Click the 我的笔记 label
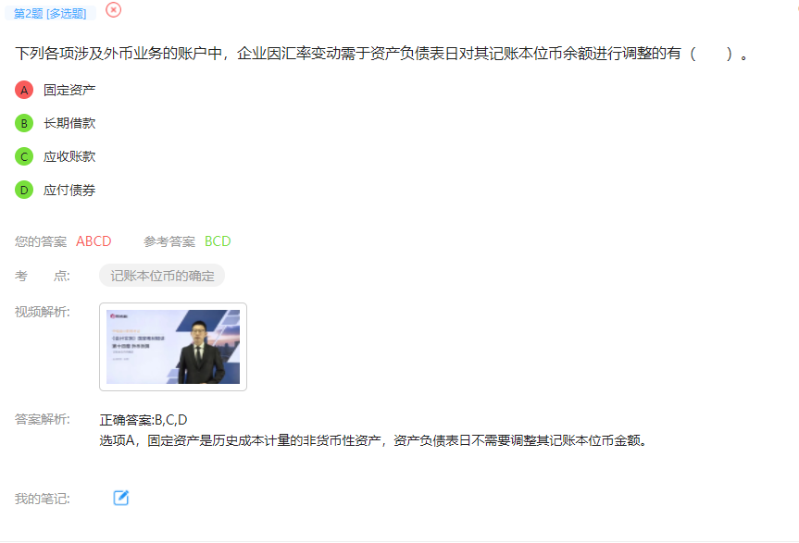This screenshot has height=543, width=799. pyautogui.click(x=43, y=499)
